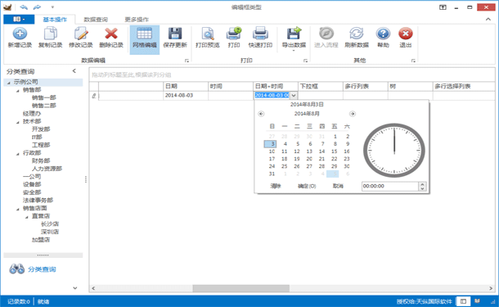Viewport: 499px width, 307px height.
Task: Increase time with the spinner up arrow
Action: click(x=422, y=184)
